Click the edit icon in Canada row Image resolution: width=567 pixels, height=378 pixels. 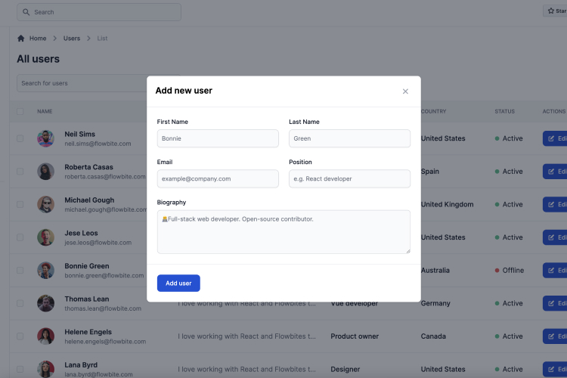[x=550, y=336]
